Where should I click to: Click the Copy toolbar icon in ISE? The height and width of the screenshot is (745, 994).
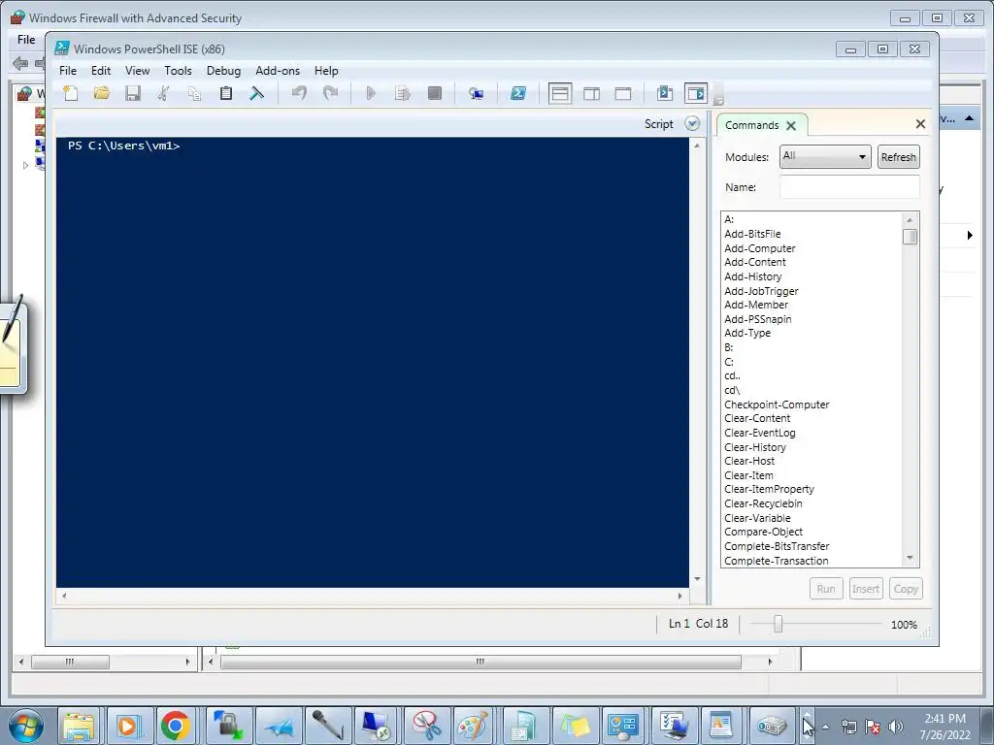point(194,94)
